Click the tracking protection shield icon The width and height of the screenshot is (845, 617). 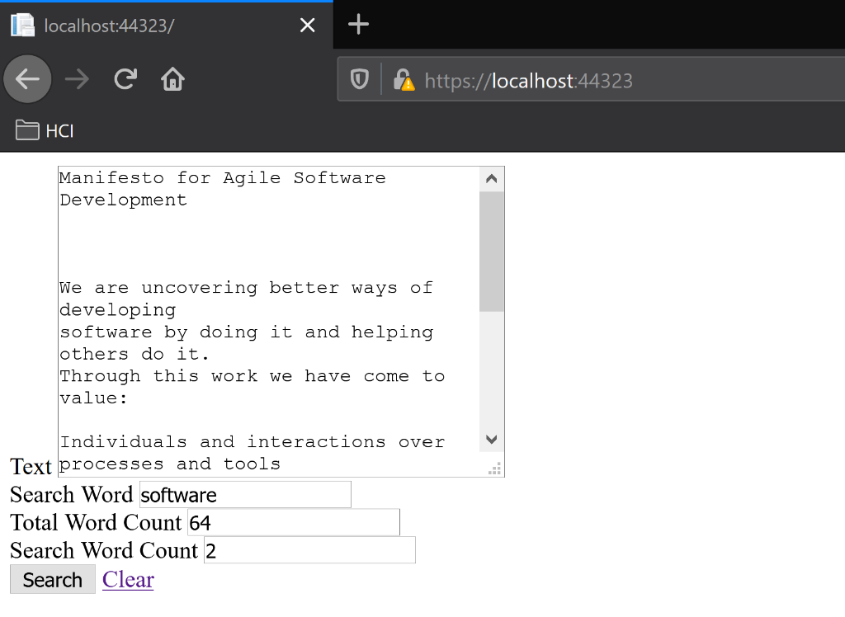click(360, 80)
